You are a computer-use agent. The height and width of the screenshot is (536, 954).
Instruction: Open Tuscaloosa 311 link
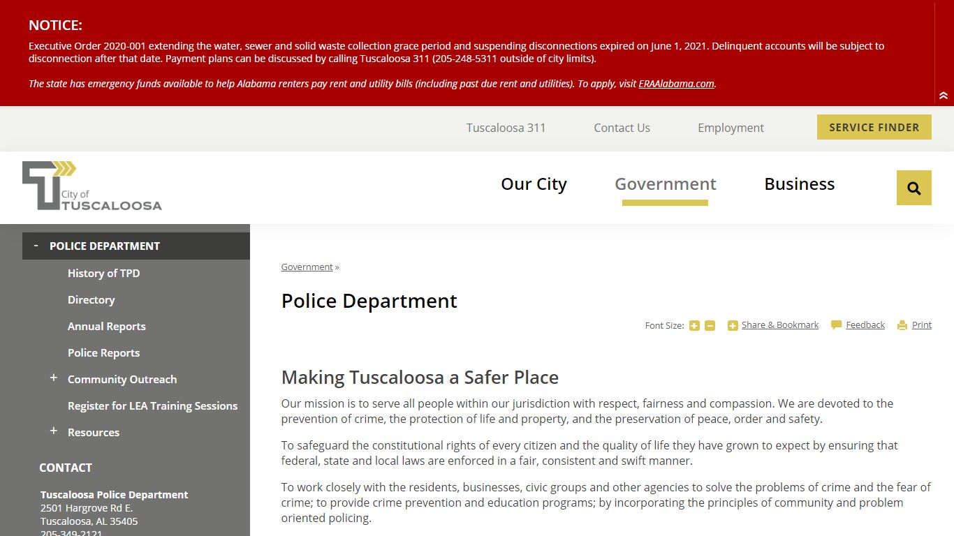506,128
